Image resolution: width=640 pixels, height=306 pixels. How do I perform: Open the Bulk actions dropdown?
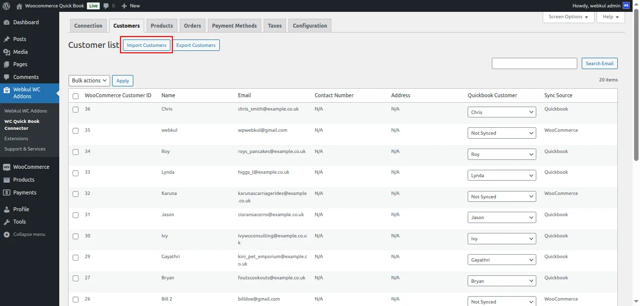pyautogui.click(x=89, y=80)
